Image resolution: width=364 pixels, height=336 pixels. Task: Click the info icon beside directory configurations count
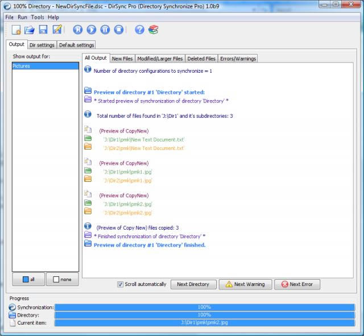click(x=88, y=69)
